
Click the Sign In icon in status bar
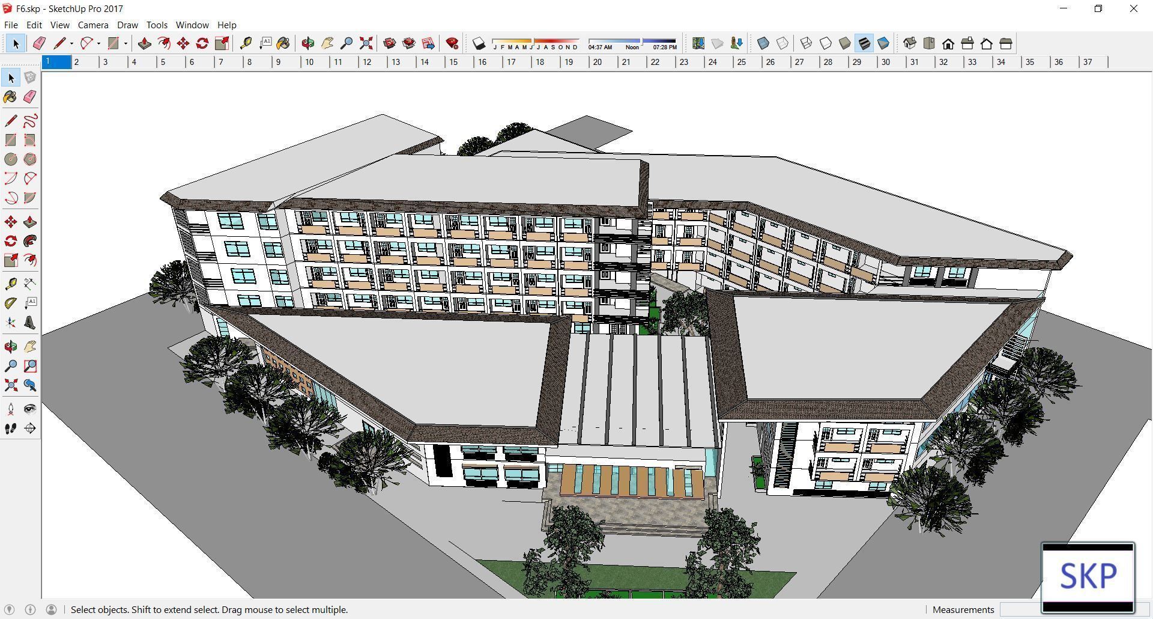(52, 609)
